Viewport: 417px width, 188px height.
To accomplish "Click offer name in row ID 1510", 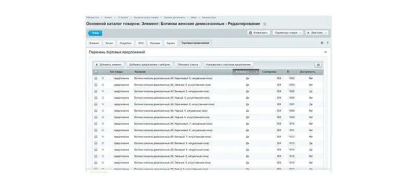I will coord(173,124).
